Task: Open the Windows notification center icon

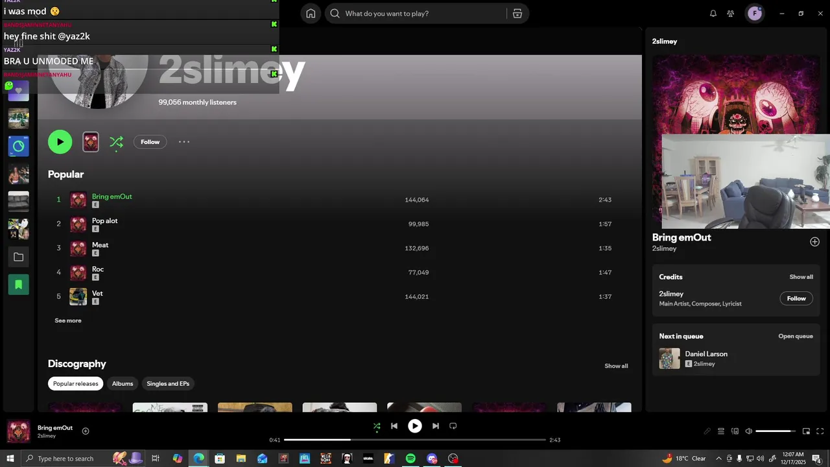Action: point(816,459)
